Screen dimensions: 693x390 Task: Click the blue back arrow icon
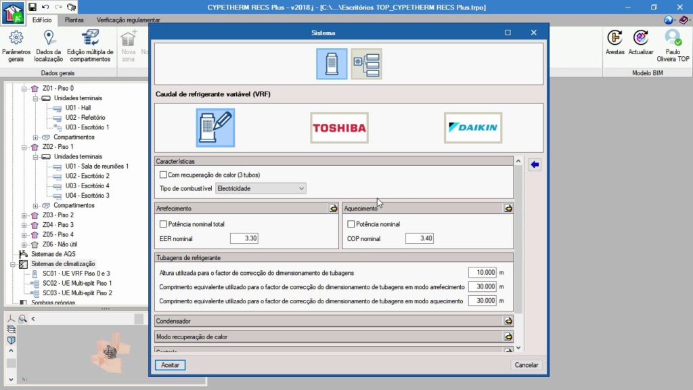[535, 165]
